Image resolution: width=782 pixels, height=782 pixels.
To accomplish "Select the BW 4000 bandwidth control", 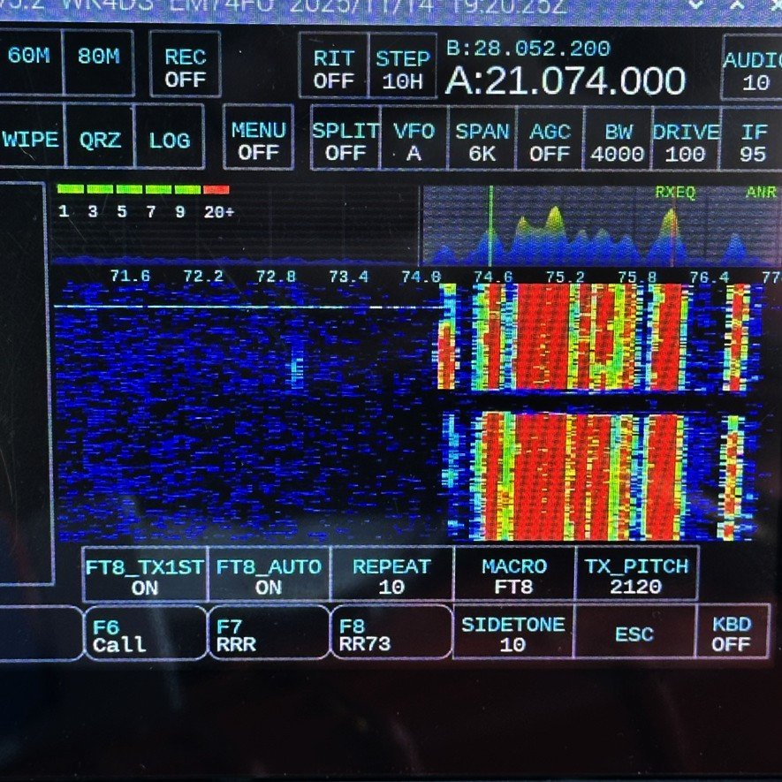I will coord(618,141).
